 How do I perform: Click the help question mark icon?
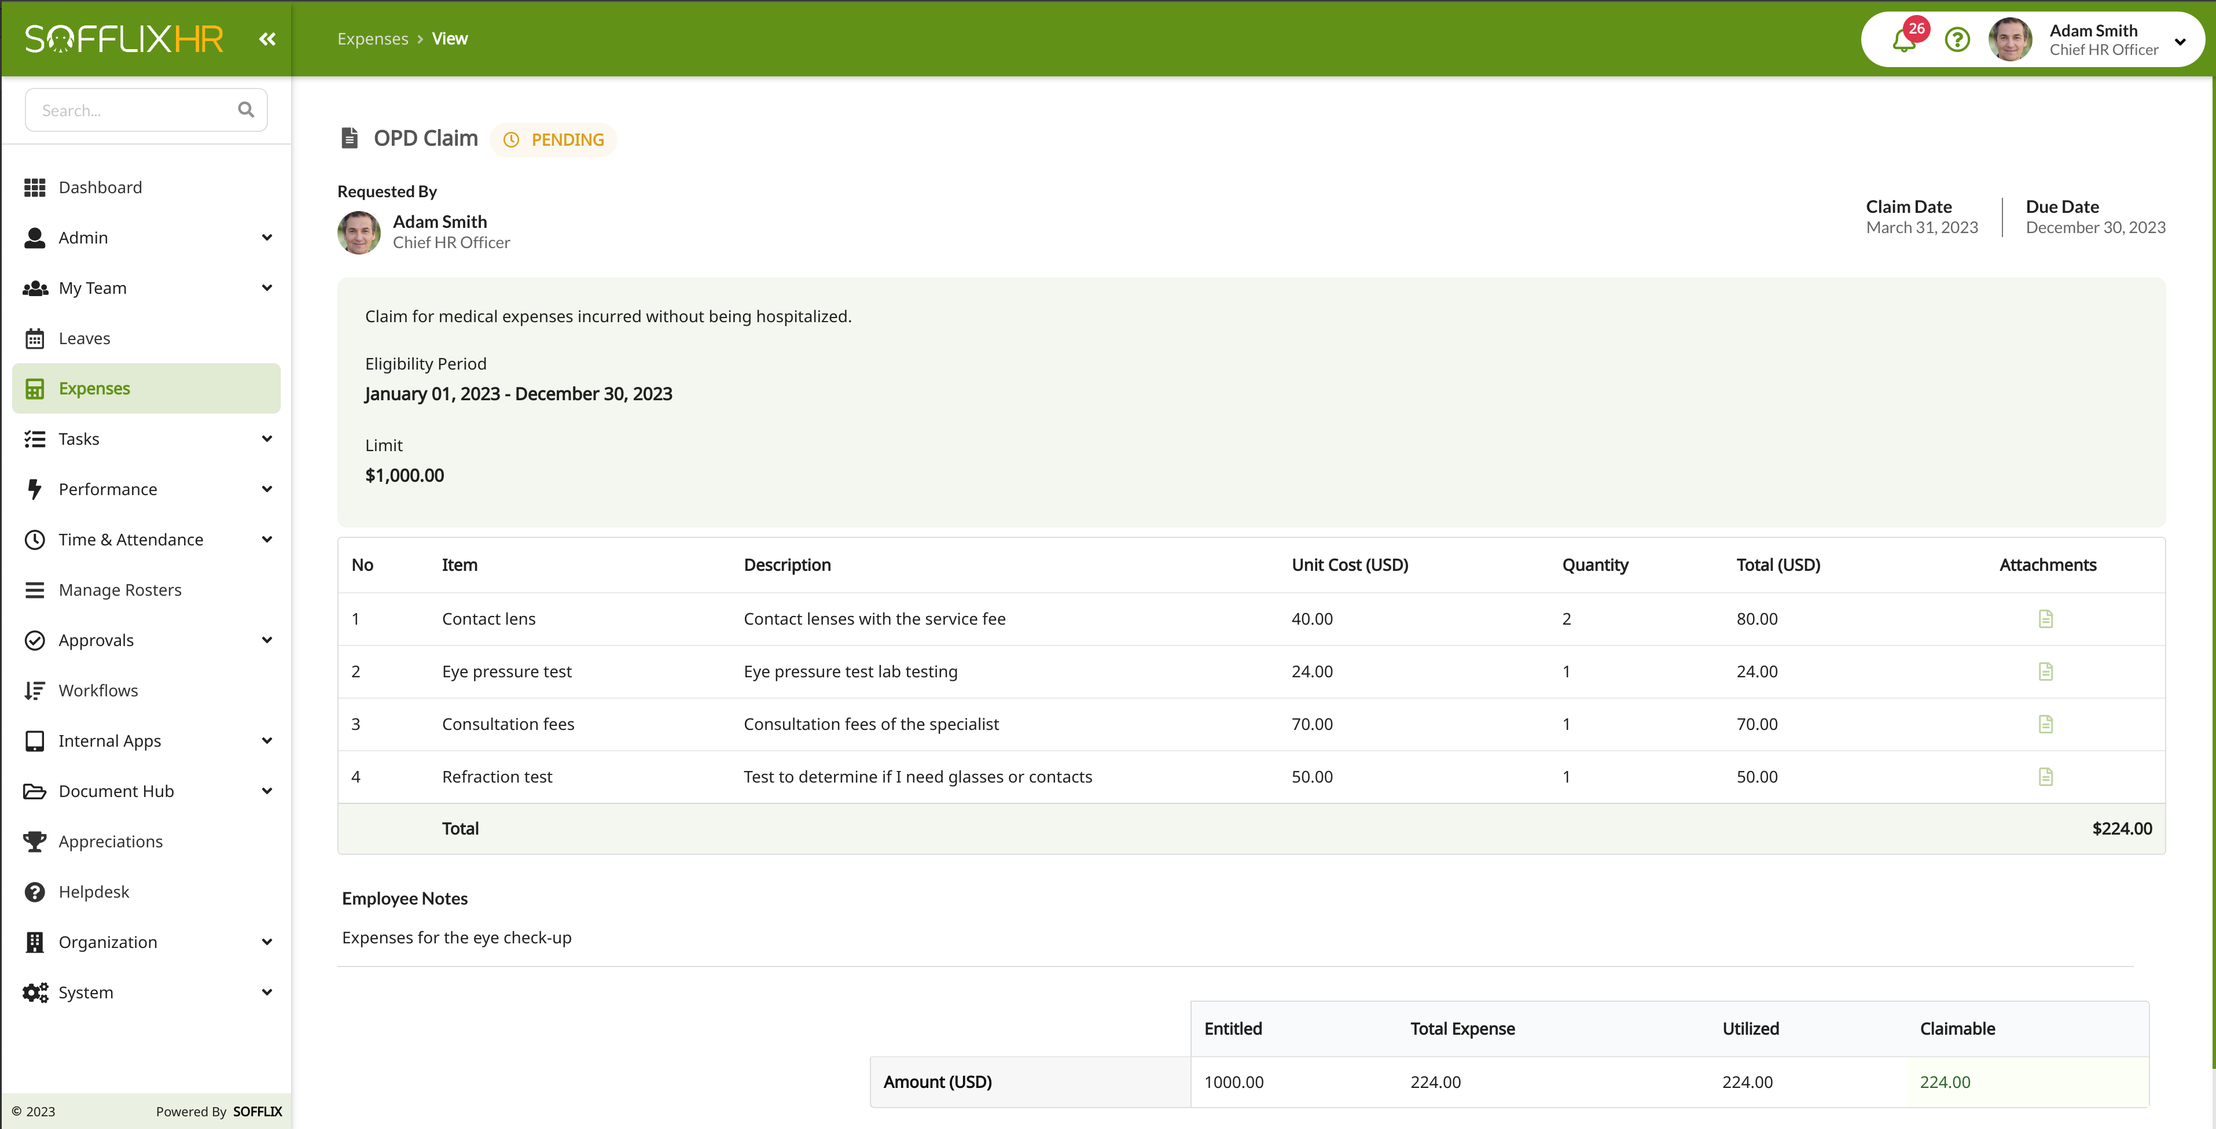coord(1957,39)
